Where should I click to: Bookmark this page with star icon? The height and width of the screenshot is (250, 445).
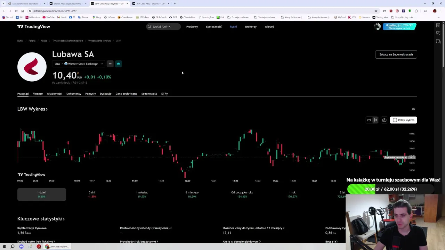[x=376, y=11]
